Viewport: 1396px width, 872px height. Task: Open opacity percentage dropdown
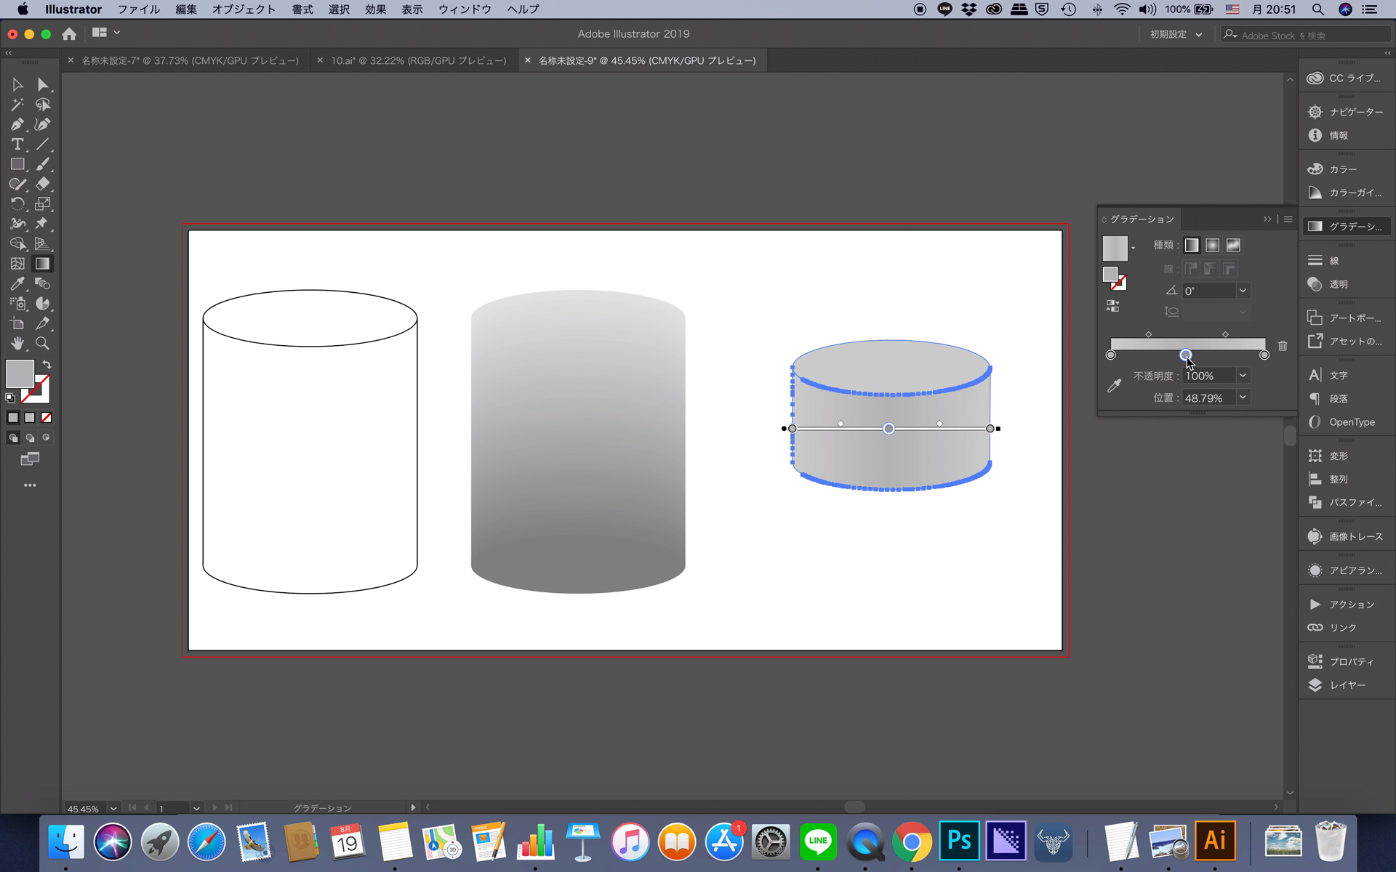[x=1243, y=376]
